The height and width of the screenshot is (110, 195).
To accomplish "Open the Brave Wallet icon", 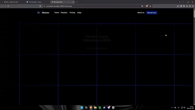I will pos(184,6).
